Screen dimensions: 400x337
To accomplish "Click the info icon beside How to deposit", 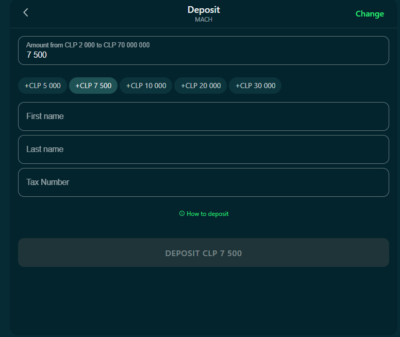I will click(x=181, y=214).
